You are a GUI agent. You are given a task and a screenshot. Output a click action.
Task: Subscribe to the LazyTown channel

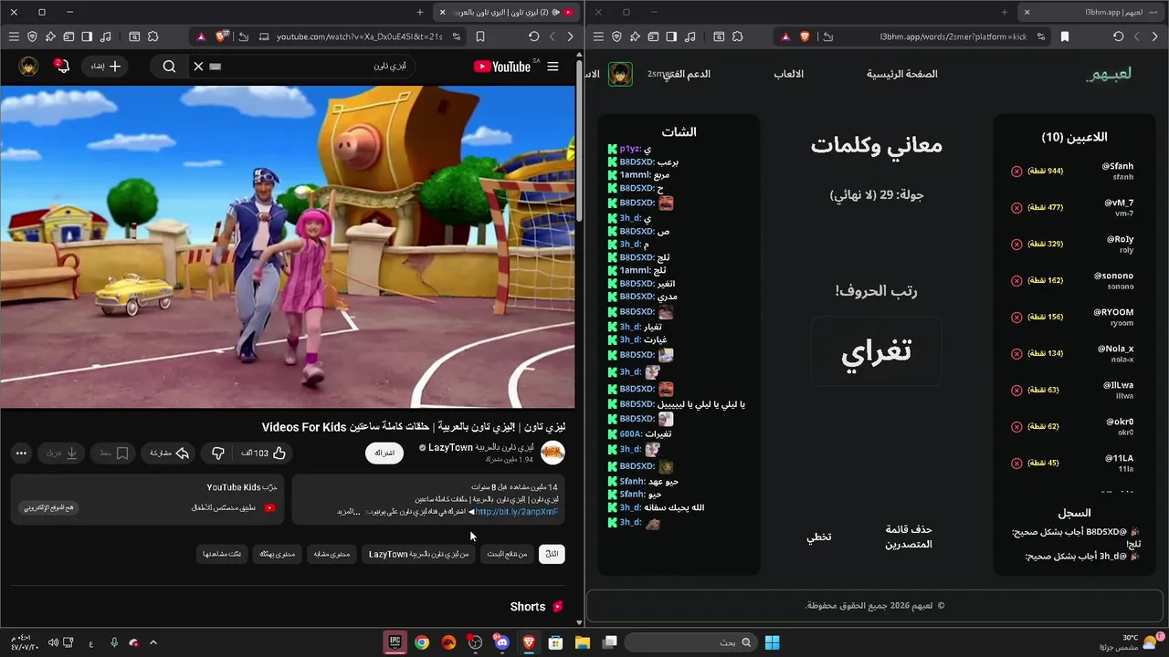pos(384,453)
